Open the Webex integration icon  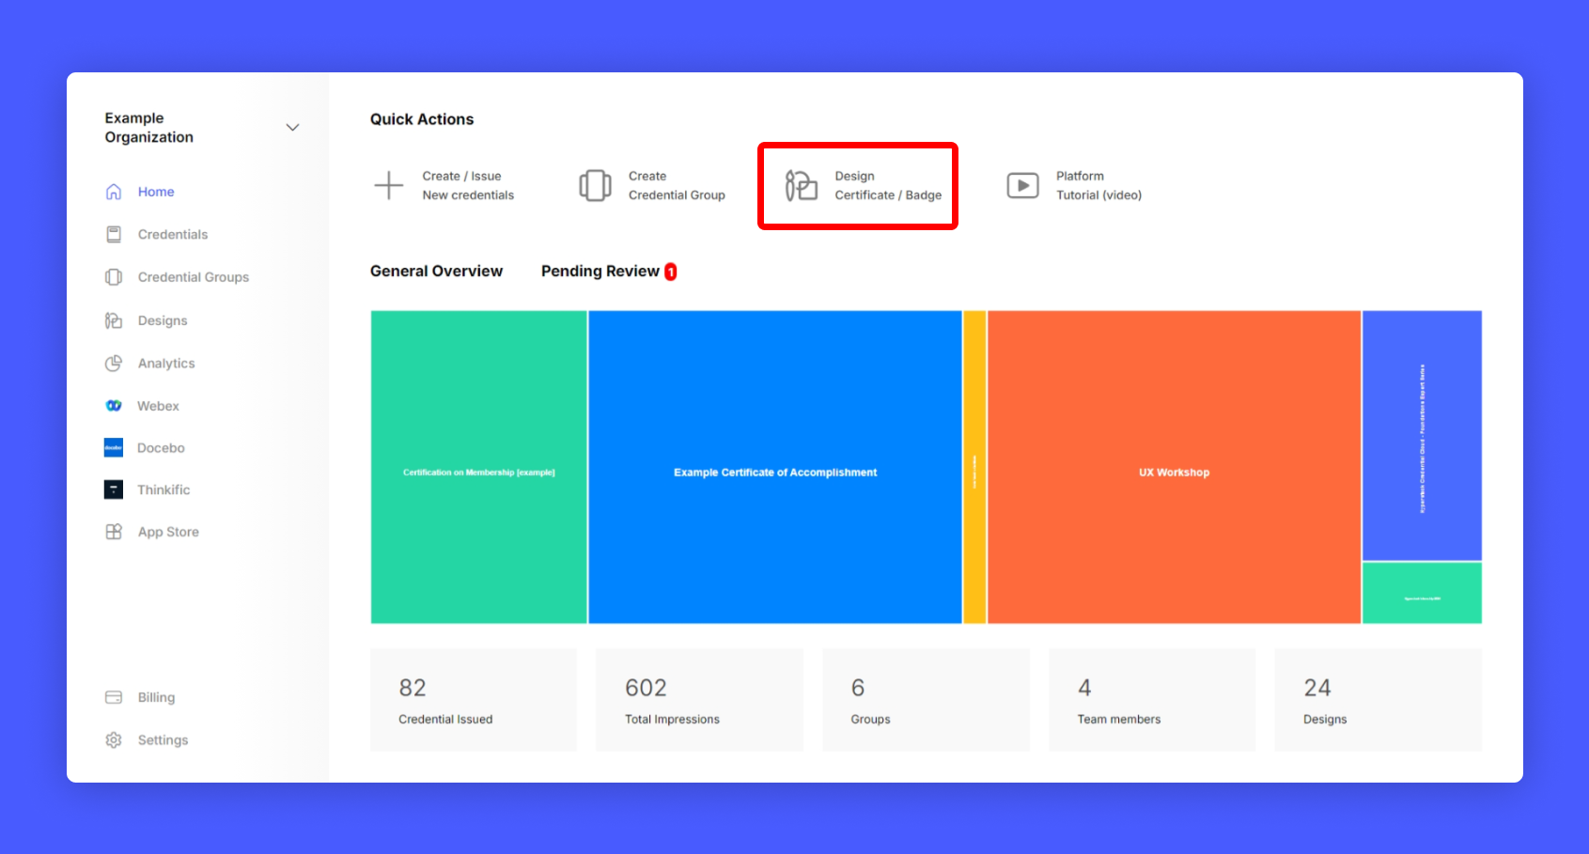[114, 406]
